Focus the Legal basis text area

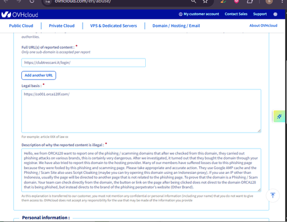(141, 111)
